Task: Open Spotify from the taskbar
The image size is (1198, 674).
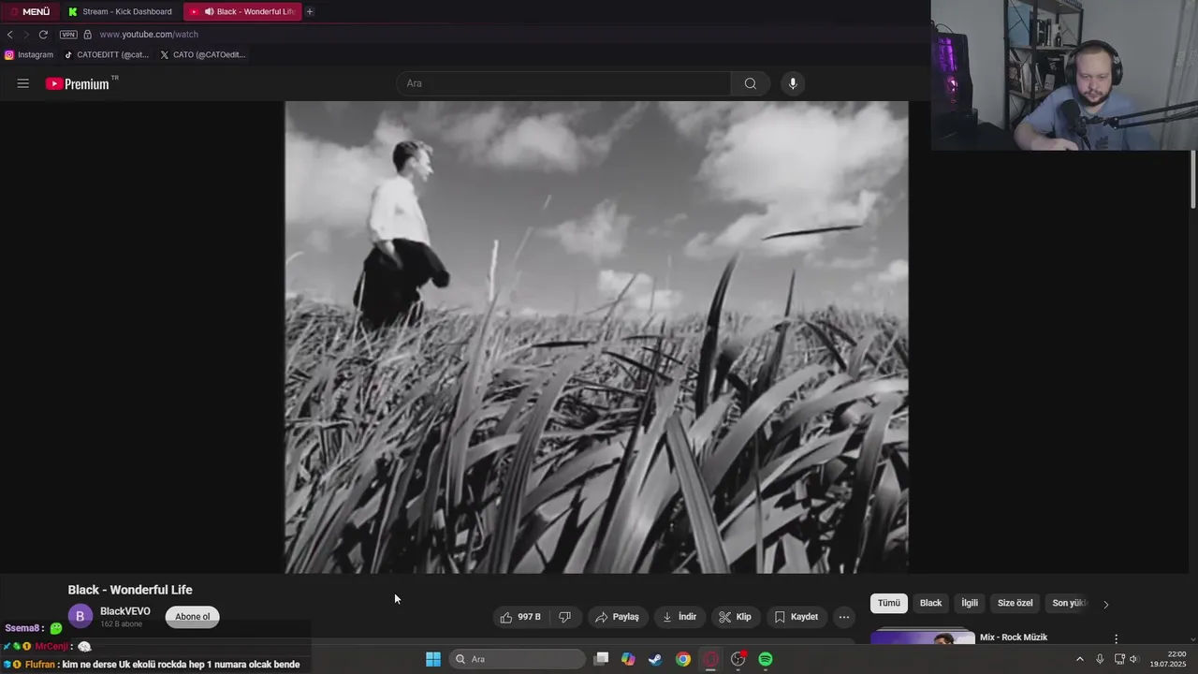Action: [766, 659]
